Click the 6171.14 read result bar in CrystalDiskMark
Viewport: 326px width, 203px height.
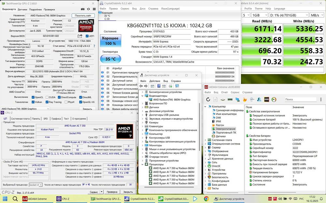[262, 29]
